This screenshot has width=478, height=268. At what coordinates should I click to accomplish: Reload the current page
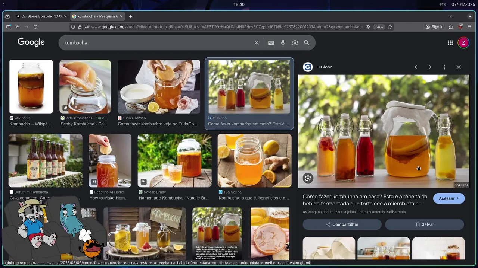(35, 27)
